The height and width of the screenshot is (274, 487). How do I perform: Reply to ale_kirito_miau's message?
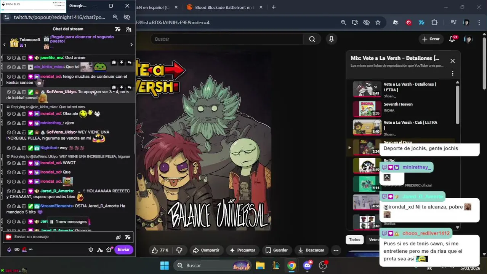click(x=130, y=62)
